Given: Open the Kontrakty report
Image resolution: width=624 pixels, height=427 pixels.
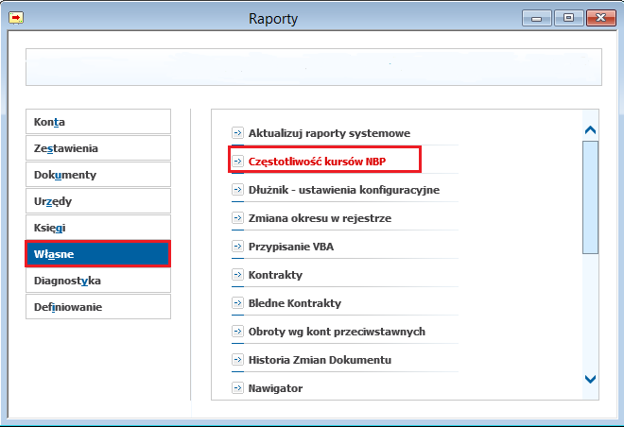Looking at the screenshot, I should pyautogui.click(x=275, y=275).
